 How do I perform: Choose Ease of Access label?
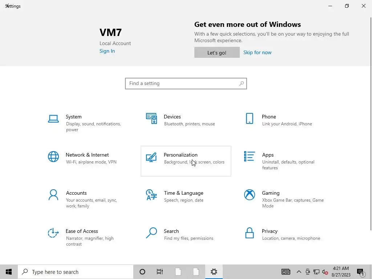click(x=82, y=231)
